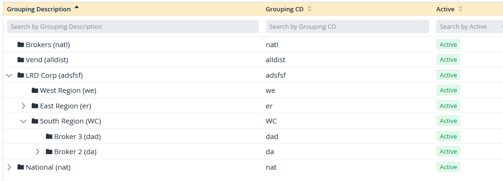The width and height of the screenshot is (503, 181).
Task: Collapse the South Region (WC) node
Action: (x=23, y=121)
